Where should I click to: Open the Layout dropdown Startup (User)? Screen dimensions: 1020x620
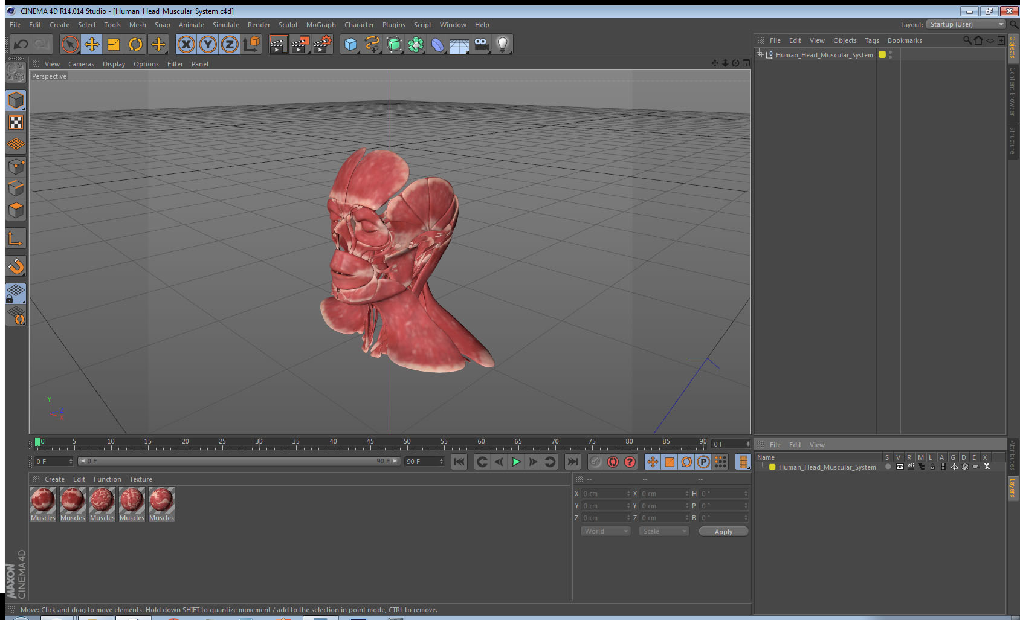click(966, 24)
